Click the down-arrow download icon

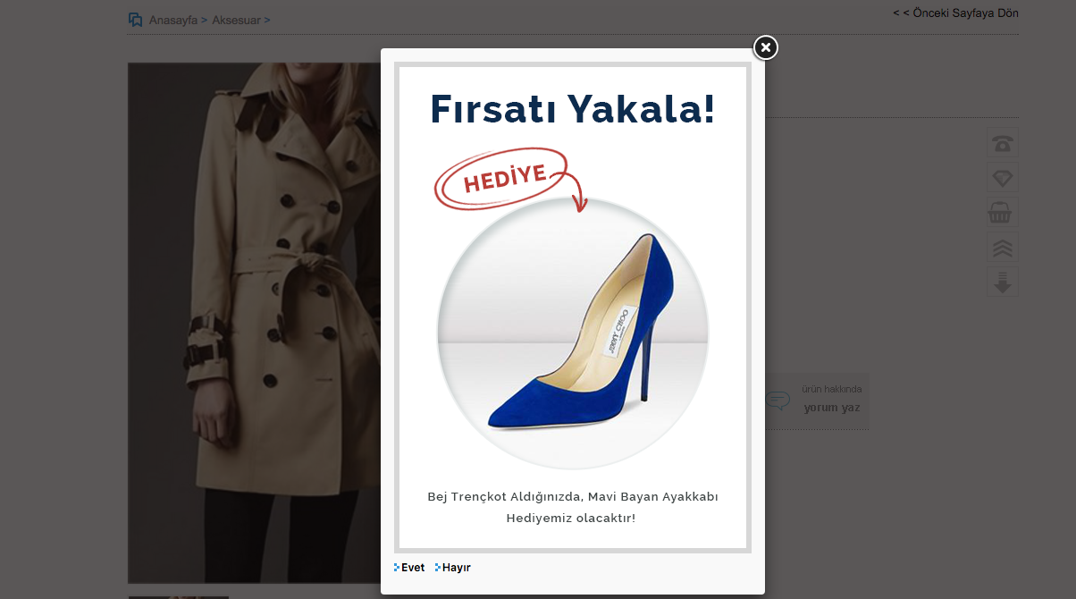coord(1003,283)
